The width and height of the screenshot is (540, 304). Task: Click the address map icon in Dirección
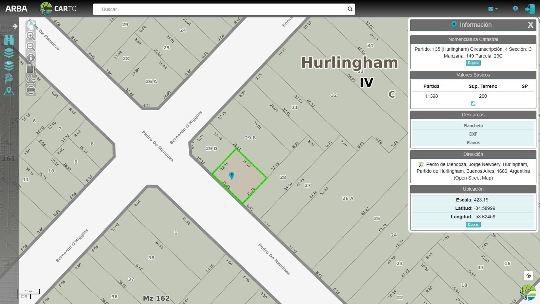[421, 165]
